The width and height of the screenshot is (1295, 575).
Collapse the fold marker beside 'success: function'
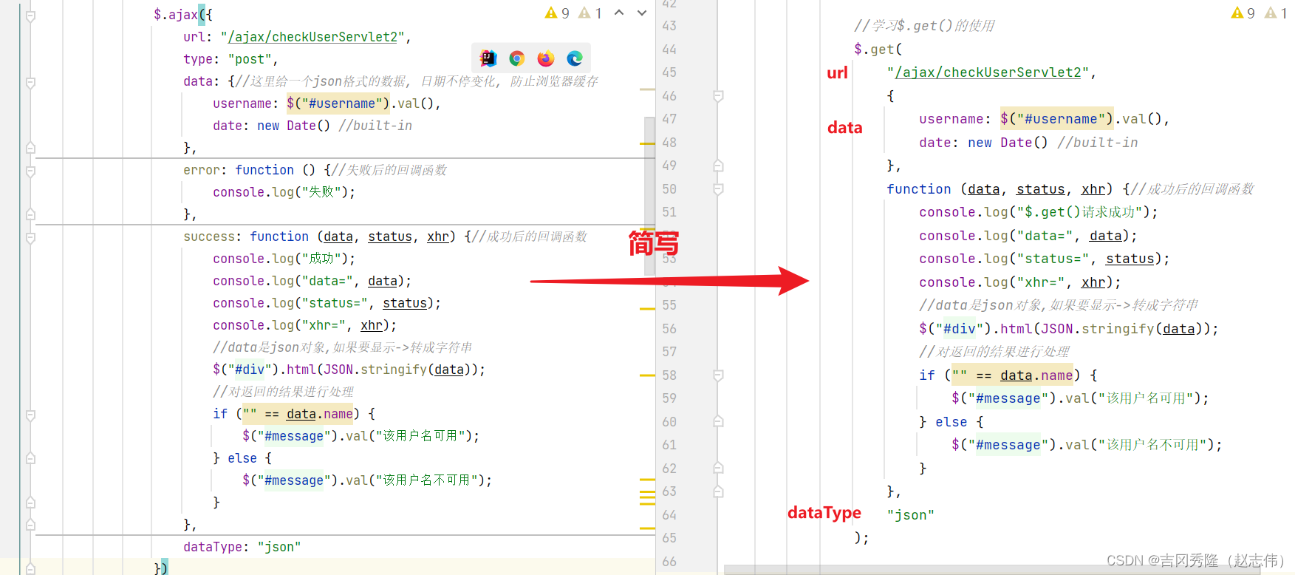click(x=30, y=237)
